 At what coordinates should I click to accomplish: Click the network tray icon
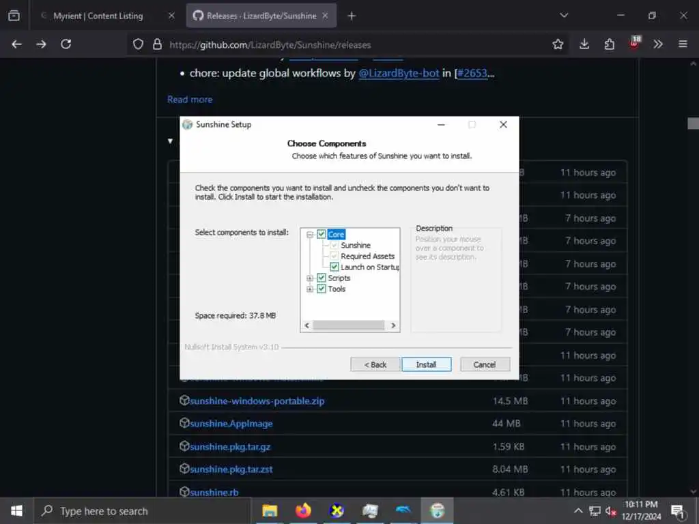point(595,511)
